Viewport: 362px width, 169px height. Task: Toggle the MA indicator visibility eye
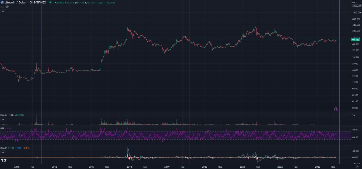pos(7,7)
